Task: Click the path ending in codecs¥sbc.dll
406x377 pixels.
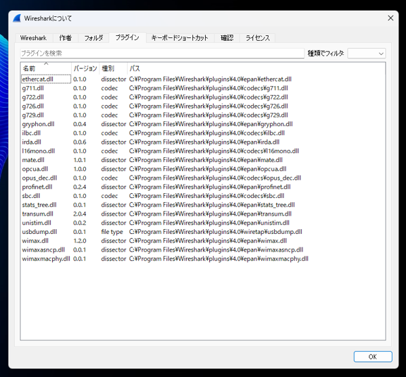Action: 206,196
